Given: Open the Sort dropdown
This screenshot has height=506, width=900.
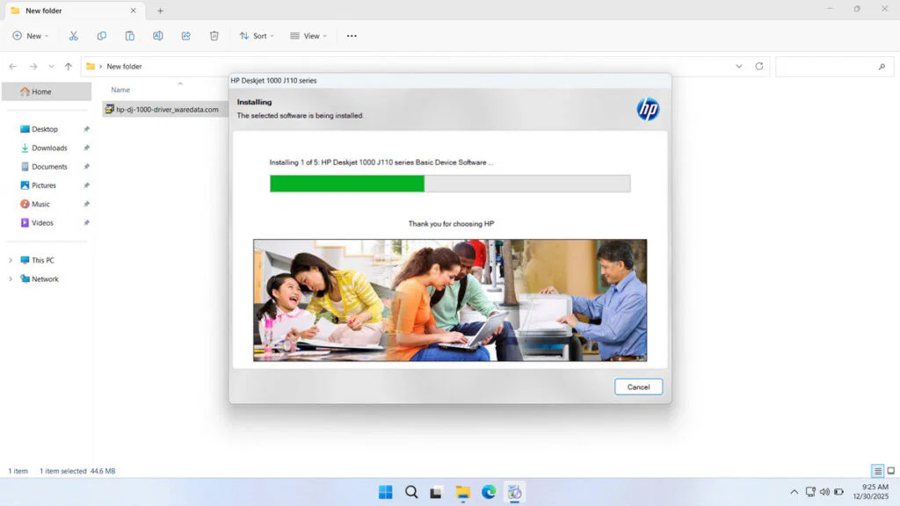Looking at the screenshot, I should 256,35.
